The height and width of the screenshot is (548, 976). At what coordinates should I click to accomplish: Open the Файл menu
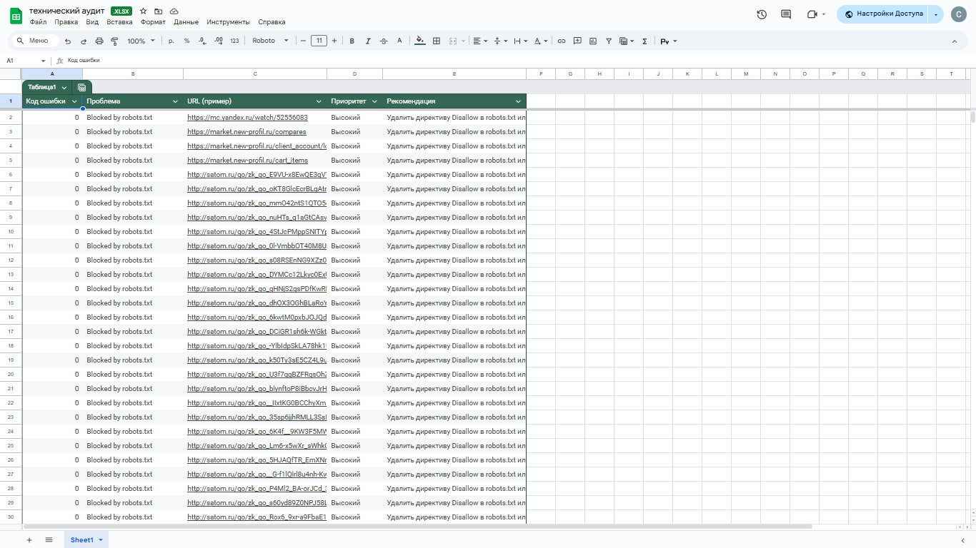38,22
